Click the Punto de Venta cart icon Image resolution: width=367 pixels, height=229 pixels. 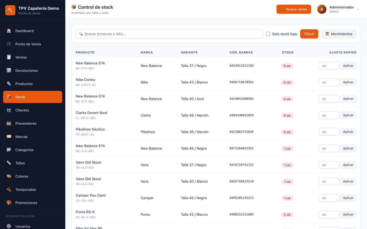(9, 44)
